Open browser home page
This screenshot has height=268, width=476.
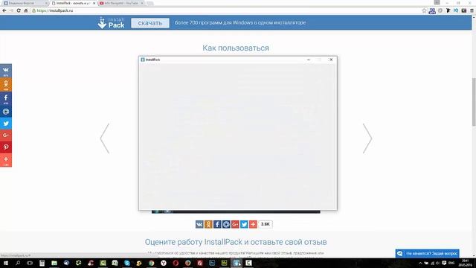pyautogui.click(x=26, y=10)
